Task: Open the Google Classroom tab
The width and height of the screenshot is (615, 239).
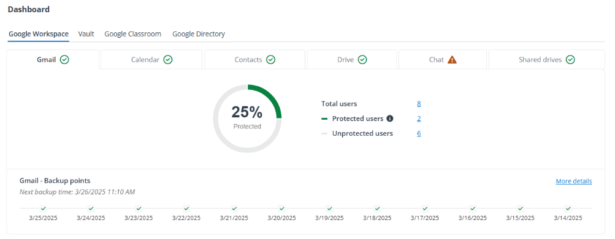Action: pyautogui.click(x=133, y=34)
